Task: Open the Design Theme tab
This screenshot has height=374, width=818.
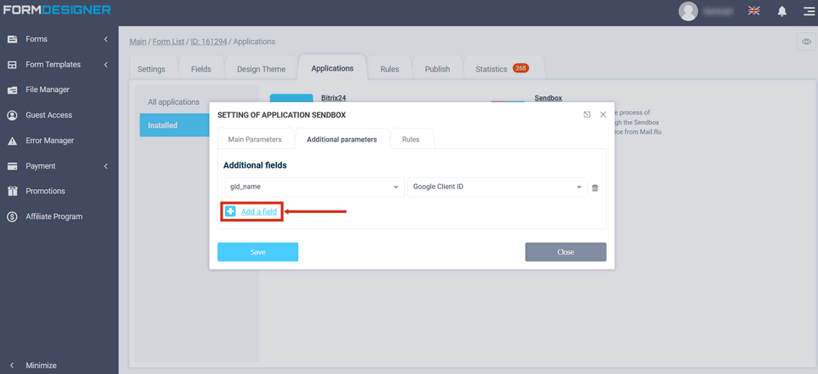Action: 262,69
